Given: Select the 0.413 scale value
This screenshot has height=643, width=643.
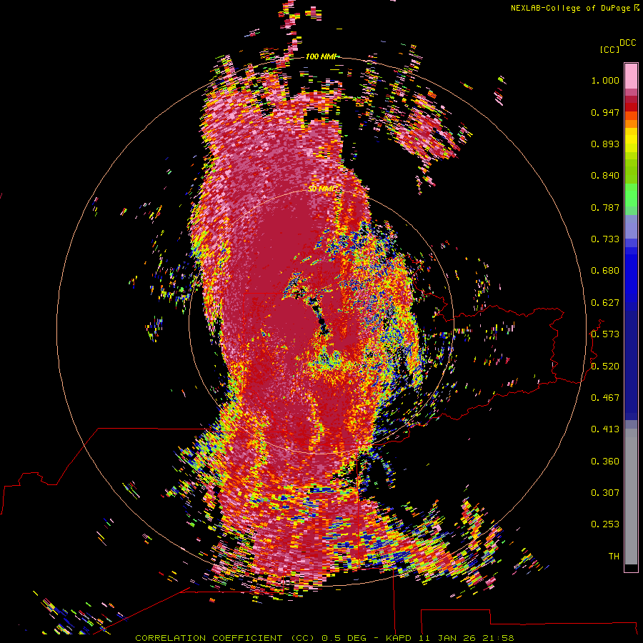Looking at the screenshot, I should (x=605, y=429).
